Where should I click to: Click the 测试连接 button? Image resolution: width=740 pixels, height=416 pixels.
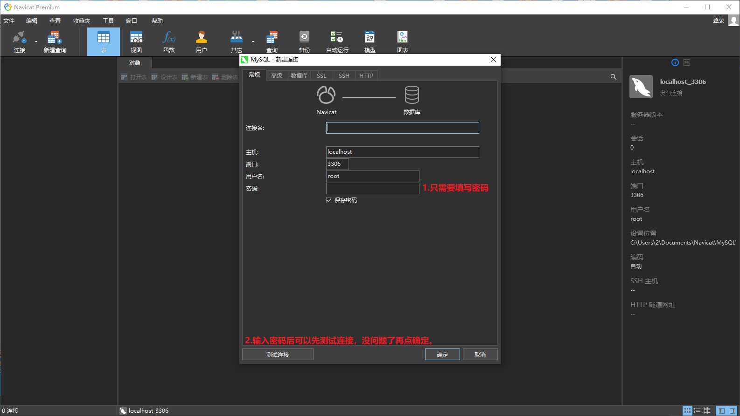pyautogui.click(x=278, y=355)
